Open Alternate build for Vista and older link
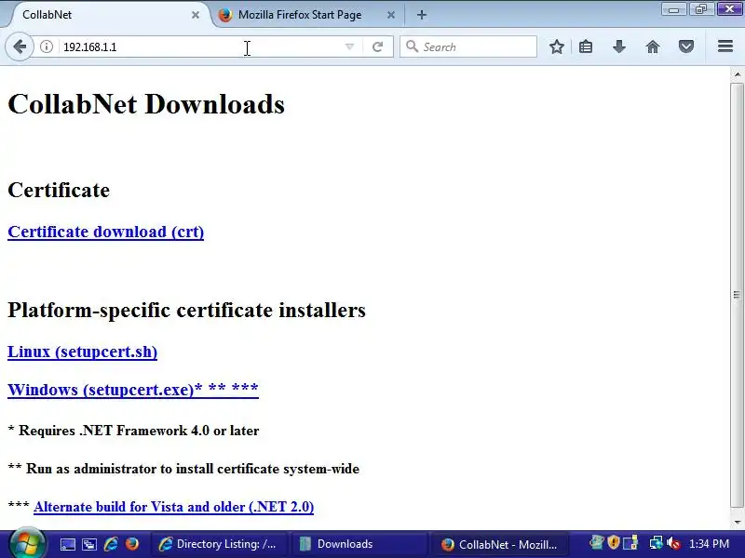745x558 pixels. coord(174,507)
